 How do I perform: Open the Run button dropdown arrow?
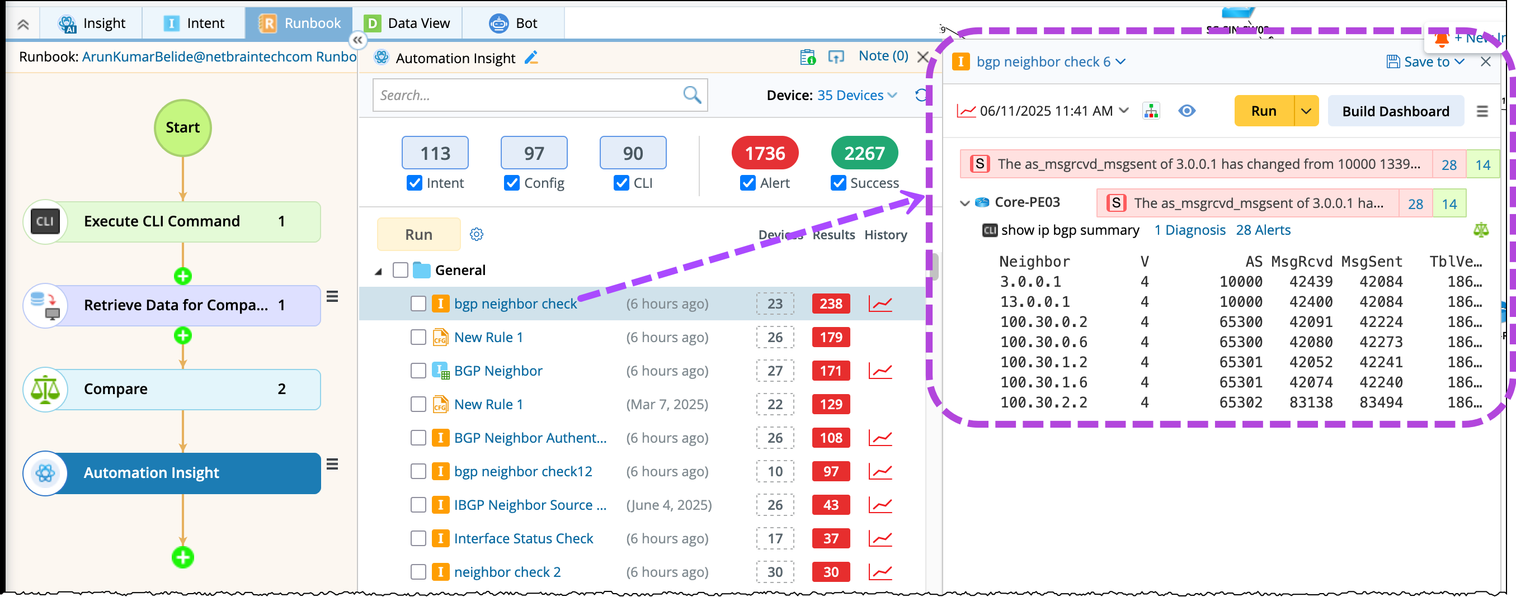coord(1306,111)
